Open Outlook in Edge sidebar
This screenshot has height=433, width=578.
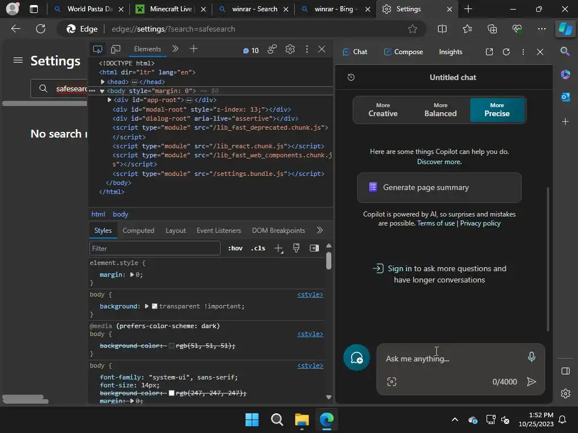point(565,97)
